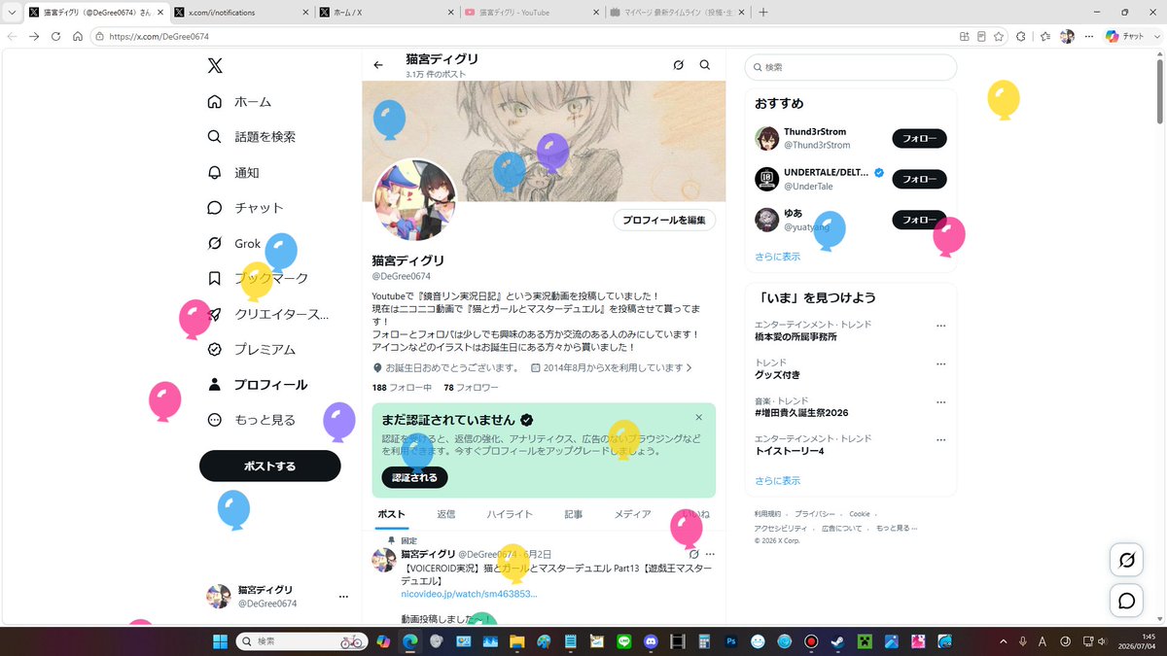Viewport: 1167px width, 656px height.
Task: Follow ゆあ account
Action: [919, 220]
